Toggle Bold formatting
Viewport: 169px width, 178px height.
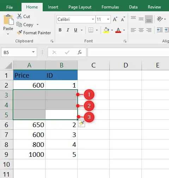tap(60, 30)
